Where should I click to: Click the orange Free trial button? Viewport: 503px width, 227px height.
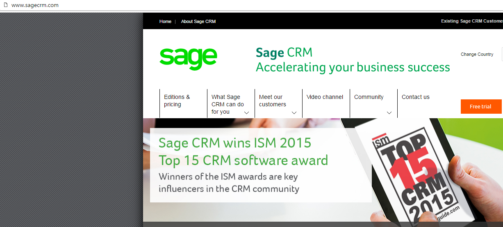coord(481,106)
